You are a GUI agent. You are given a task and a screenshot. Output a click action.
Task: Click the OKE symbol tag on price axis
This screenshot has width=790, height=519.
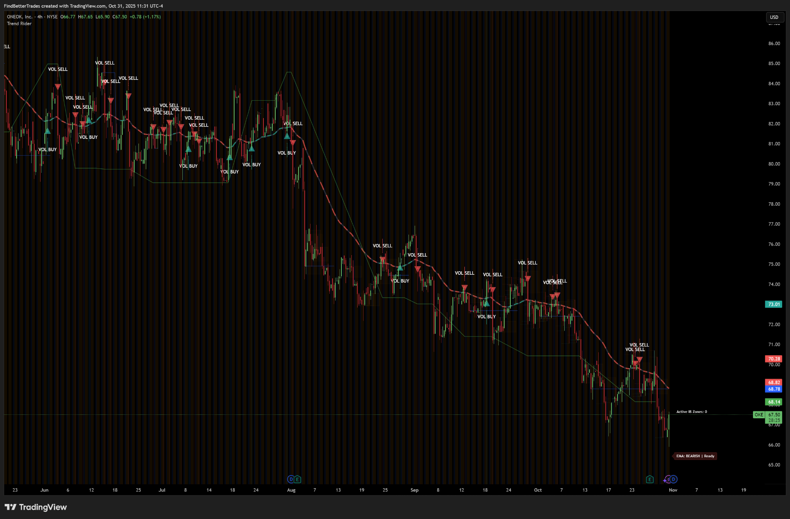click(x=758, y=415)
